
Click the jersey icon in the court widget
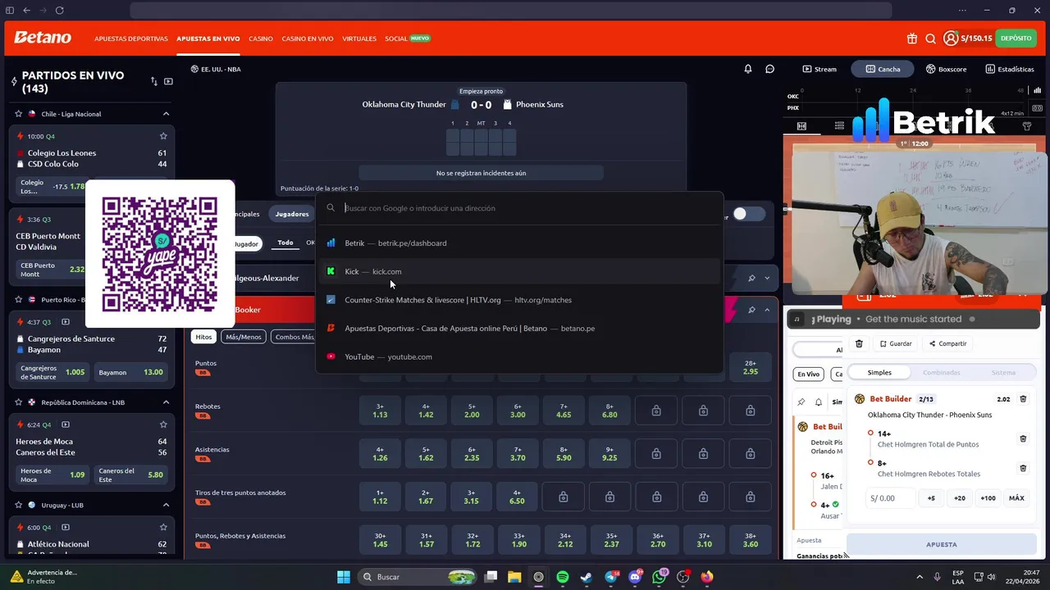[1026, 126]
